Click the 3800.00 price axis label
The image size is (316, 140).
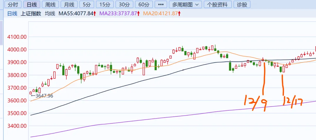point(17,75)
